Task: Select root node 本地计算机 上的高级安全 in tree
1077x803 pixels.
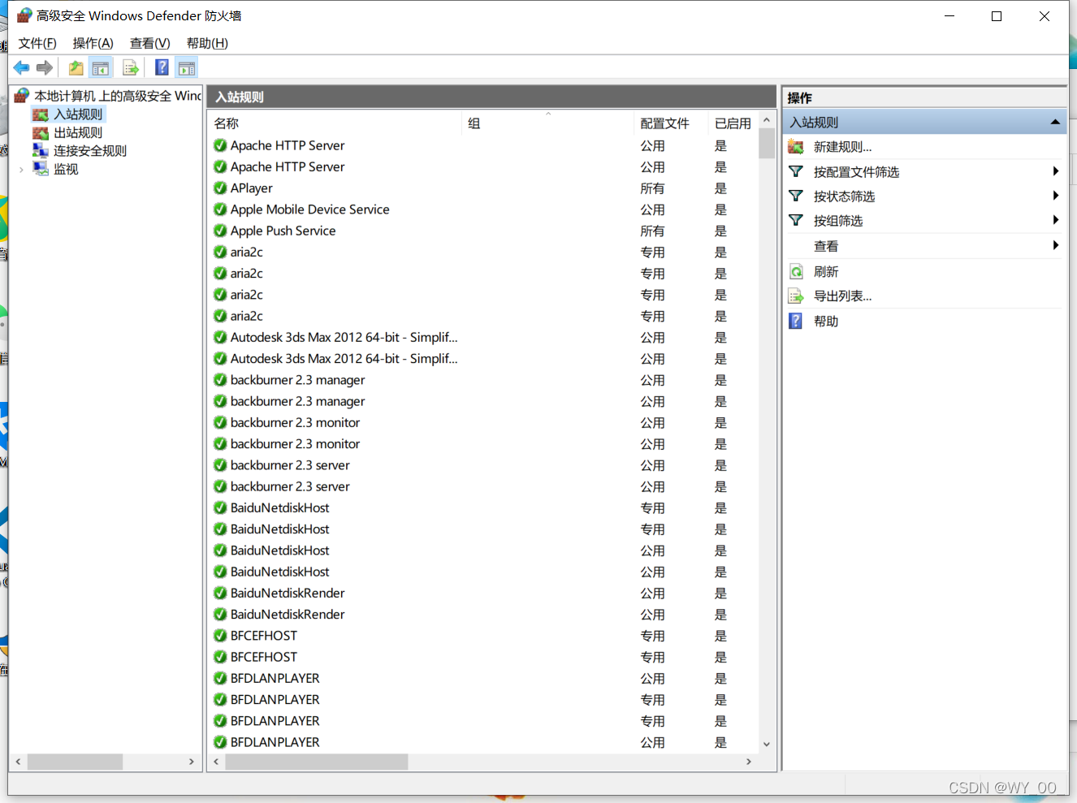Action: pos(118,96)
